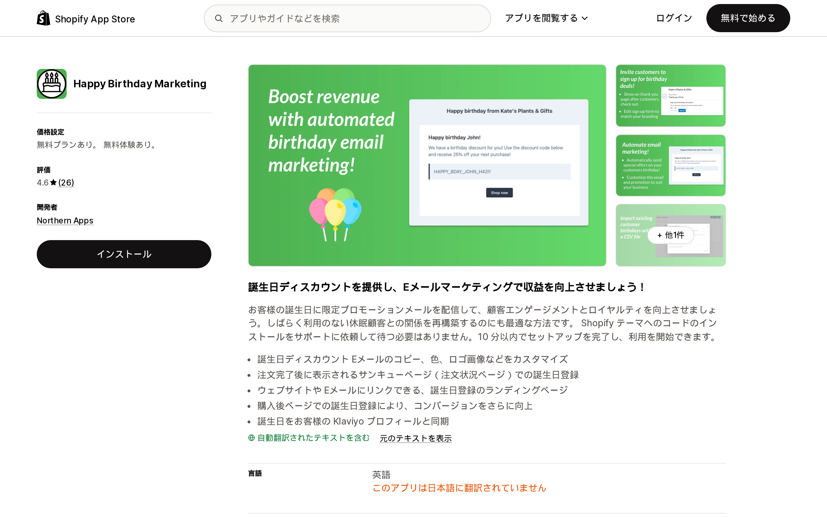This screenshot has width=827, height=517.
Task: Click the globe auto-translation icon
Action: (252, 438)
